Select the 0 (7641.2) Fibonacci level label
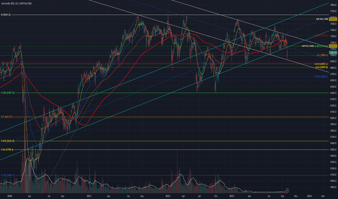This screenshot has height=199, width=338. 6,15
